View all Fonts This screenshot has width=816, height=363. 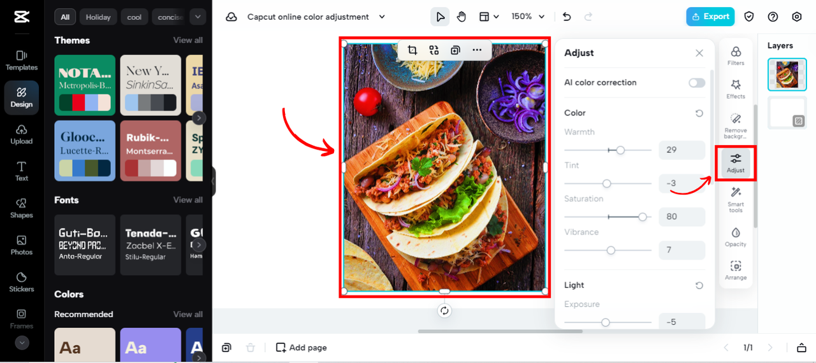[x=188, y=200]
